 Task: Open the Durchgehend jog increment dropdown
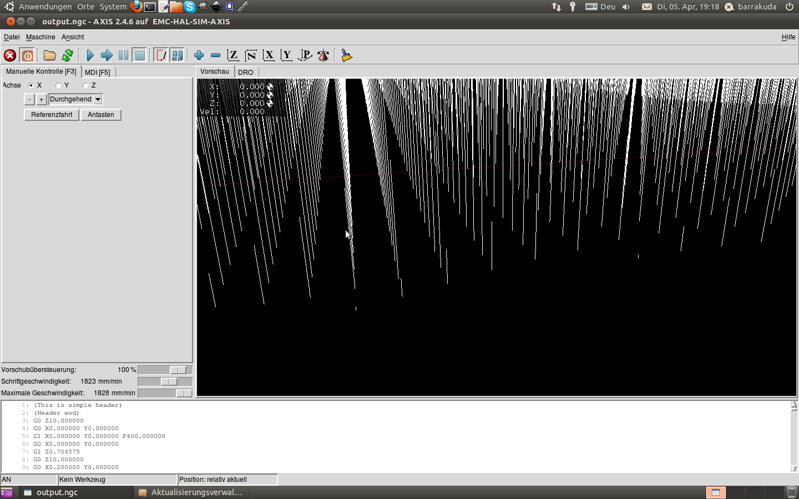pyautogui.click(x=75, y=99)
